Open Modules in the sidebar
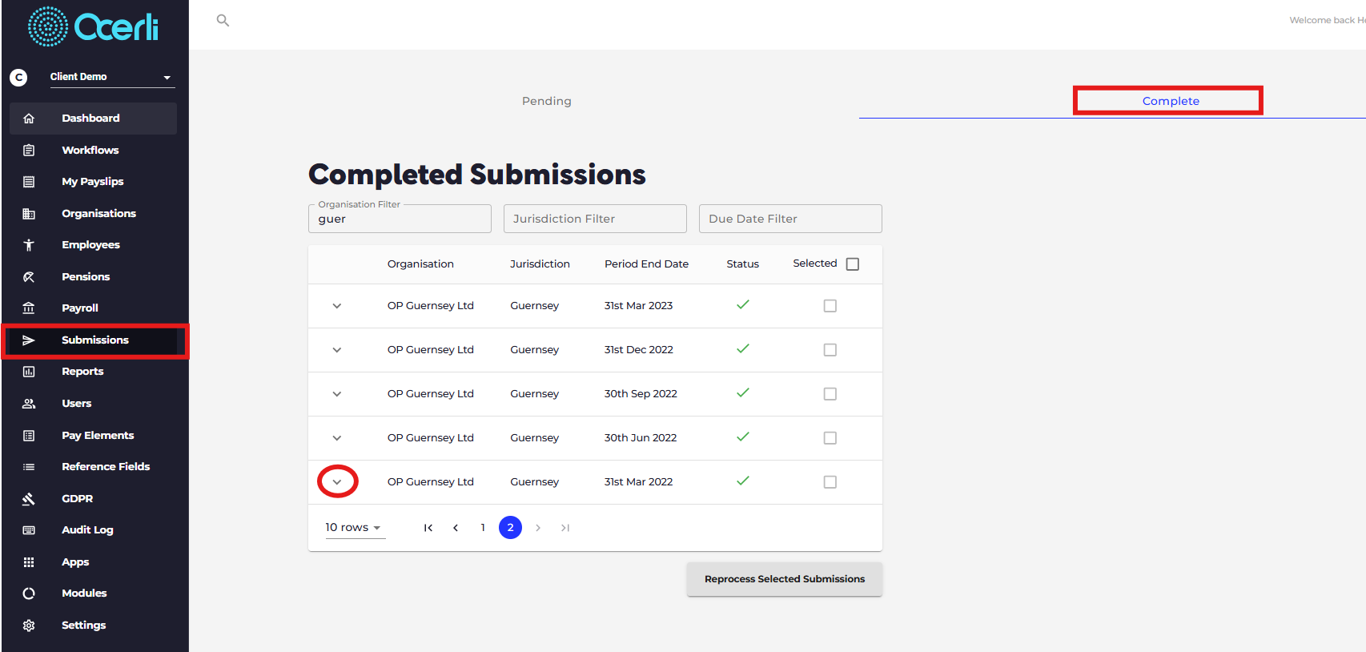 93,594
